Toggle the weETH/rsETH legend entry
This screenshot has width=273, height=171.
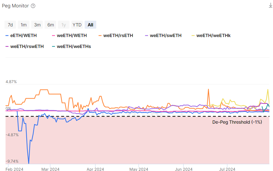coord(118,35)
